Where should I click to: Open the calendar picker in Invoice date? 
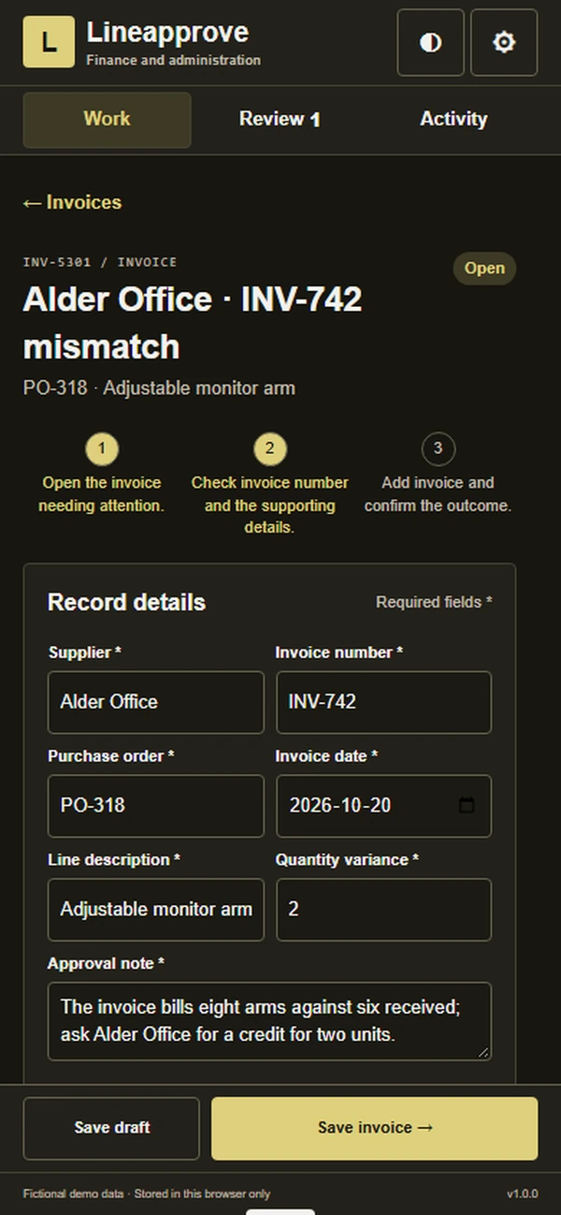coord(467,805)
